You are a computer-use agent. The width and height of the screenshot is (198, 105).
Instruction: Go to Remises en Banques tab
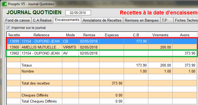[x=141, y=20]
